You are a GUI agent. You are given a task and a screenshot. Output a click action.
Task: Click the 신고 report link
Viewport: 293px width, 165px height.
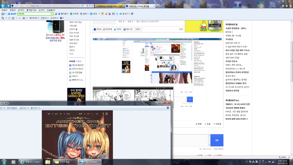(x=181, y=29)
